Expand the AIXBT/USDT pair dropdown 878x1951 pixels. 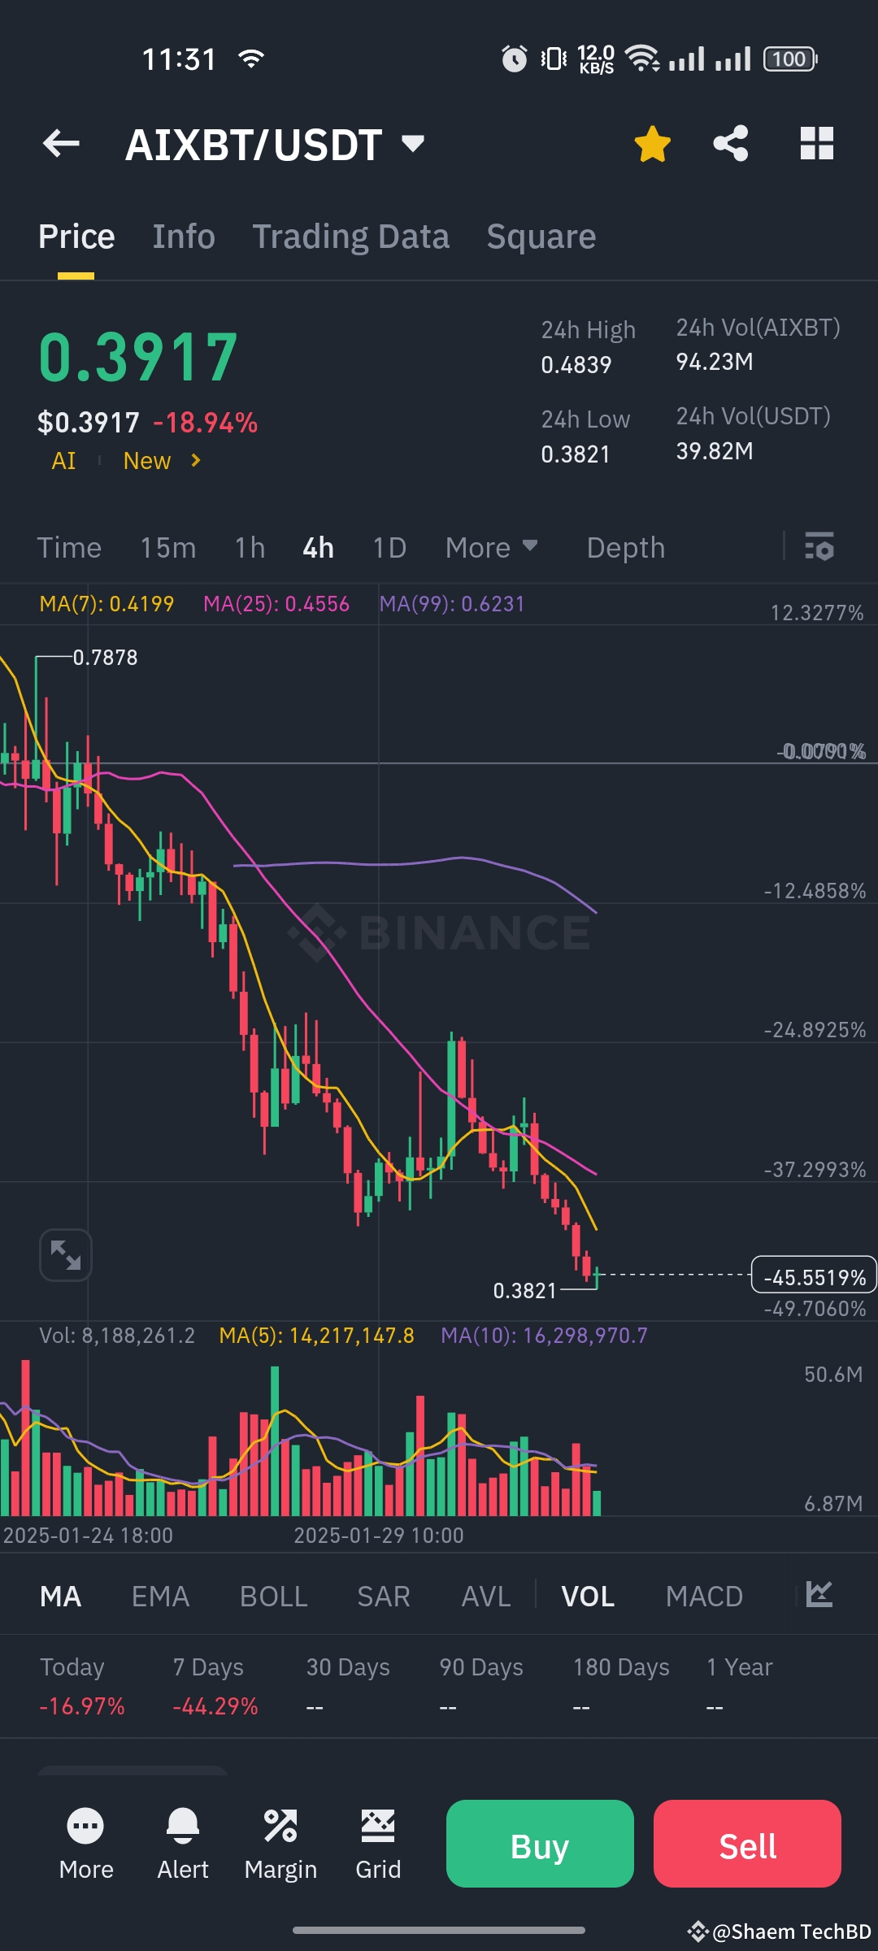[x=413, y=144]
